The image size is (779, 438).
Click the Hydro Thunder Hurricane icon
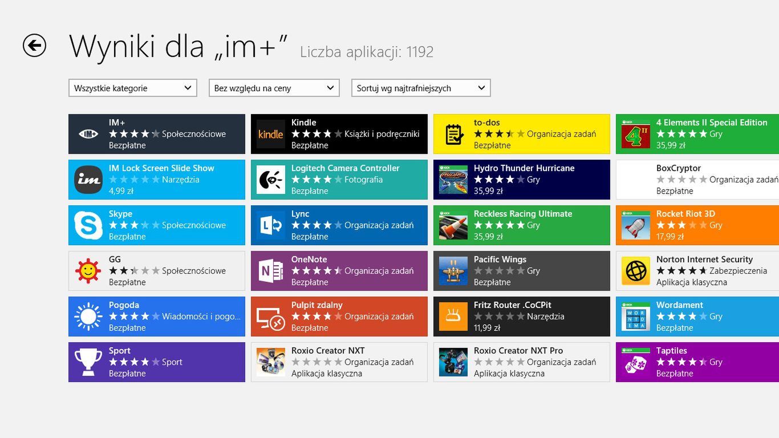coord(453,180)
